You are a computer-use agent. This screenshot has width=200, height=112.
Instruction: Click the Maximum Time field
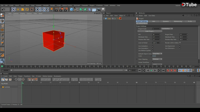[x=183, y=37]
